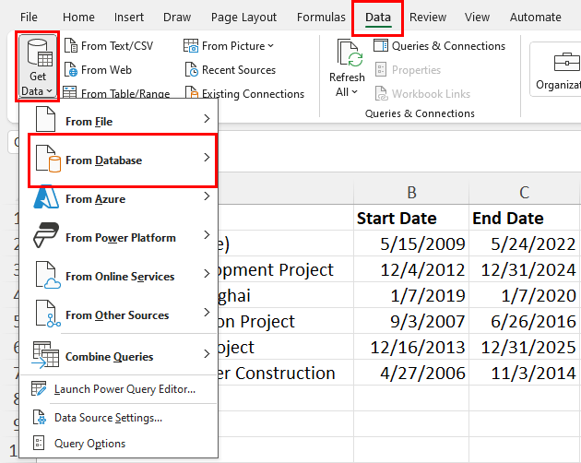The height and width of the screenshot is (463, 581).
Task: Click the From Picture icon
Action: [191, 45]
